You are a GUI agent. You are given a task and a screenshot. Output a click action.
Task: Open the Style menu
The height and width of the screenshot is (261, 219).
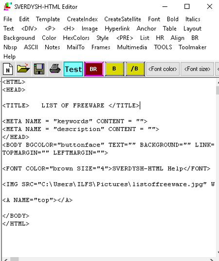103,38
